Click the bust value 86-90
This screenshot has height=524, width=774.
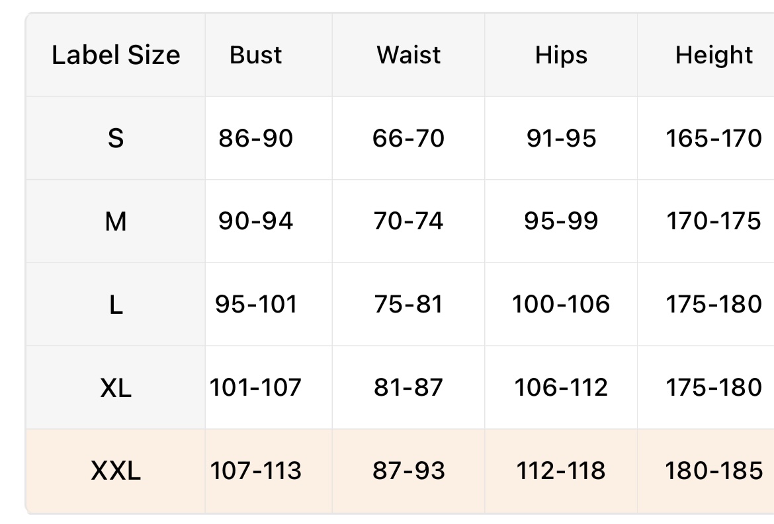click(256, 138)
